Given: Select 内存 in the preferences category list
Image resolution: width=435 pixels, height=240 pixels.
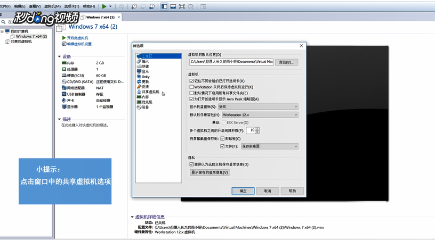Looking at the screenshot, I should click(143, 97).
